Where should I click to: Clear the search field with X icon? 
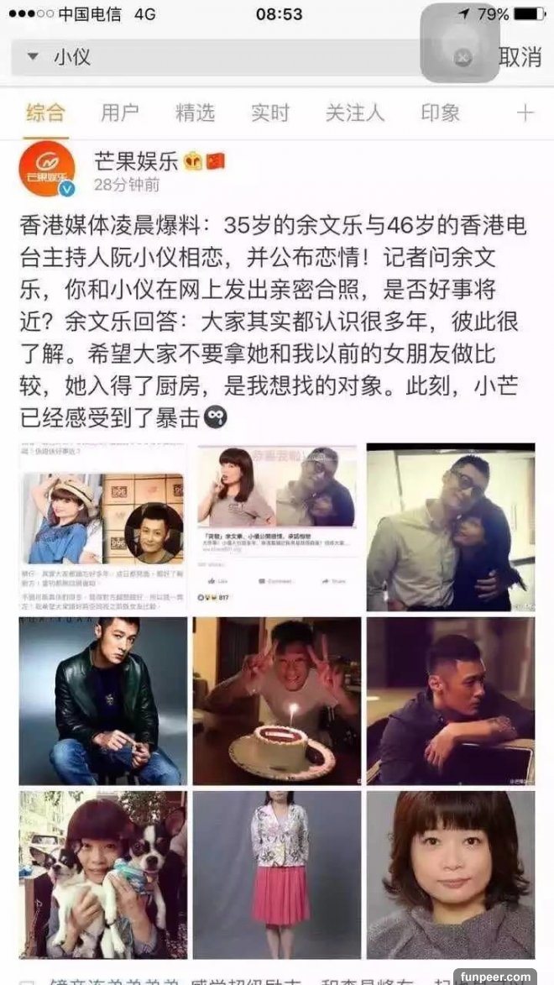(463, 58)
